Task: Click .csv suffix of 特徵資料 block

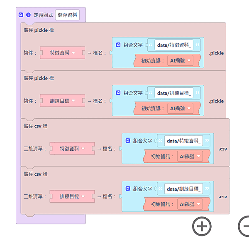Action: point(223,149)
